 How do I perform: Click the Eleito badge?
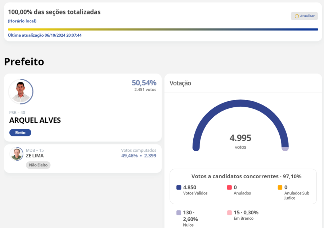20,133
